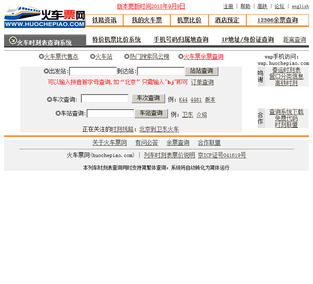Focus the 出发站 input field
Screen dimensions: 313x284
click(93, 71)
